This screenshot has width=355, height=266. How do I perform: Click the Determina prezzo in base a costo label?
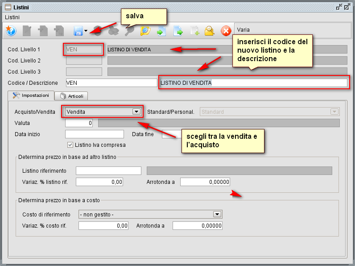point(59,200)
